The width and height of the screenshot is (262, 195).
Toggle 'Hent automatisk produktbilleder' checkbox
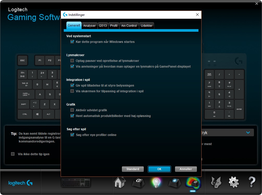(x=72, y=116)
